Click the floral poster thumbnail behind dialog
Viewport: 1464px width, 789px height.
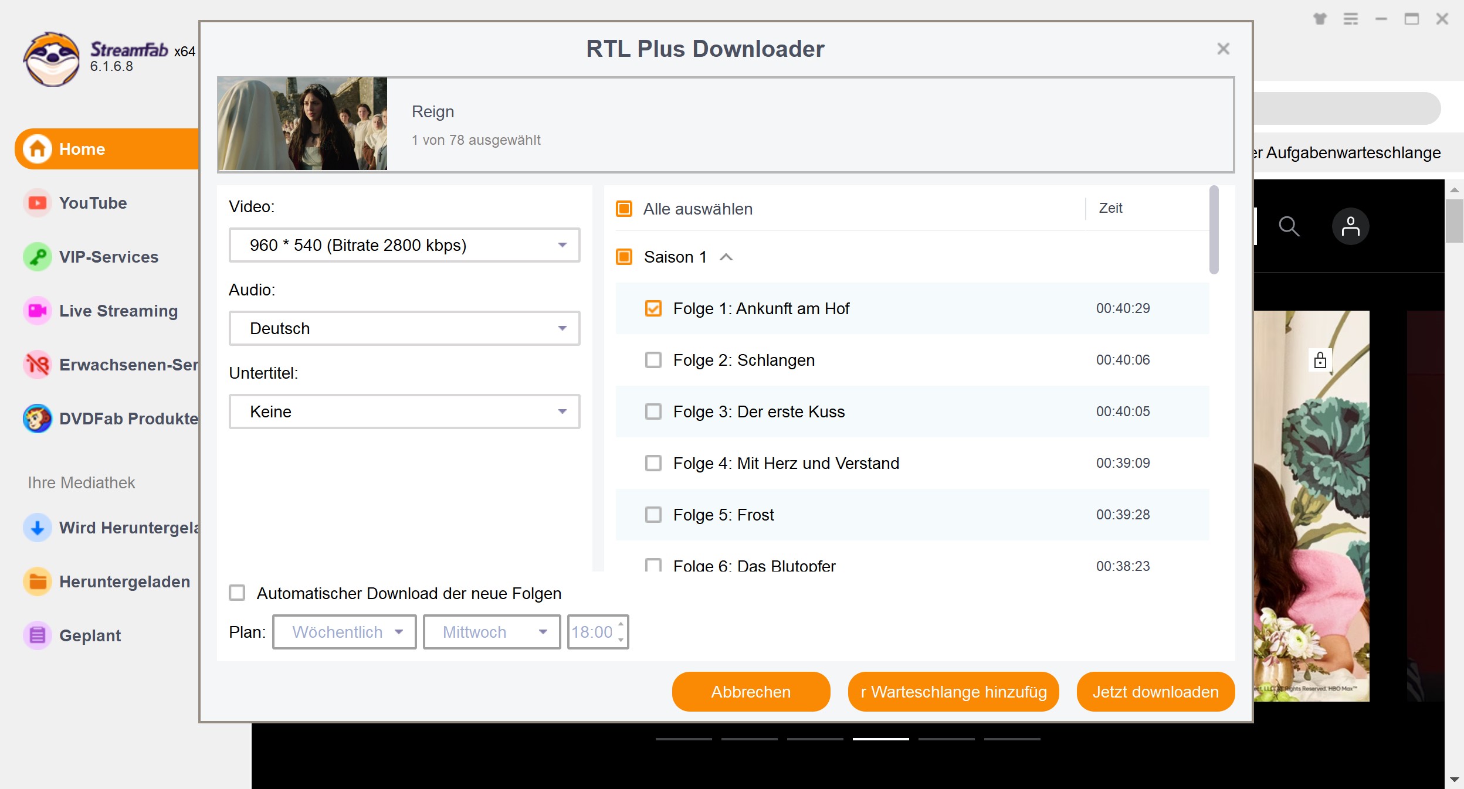(x=1312, y=505)
